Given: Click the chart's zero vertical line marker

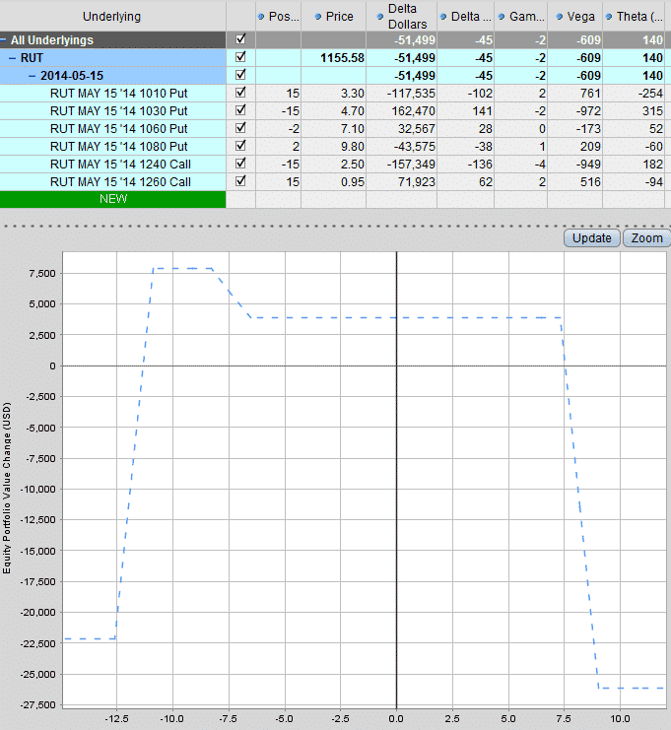Looking at the screenshot, I should click(x=397, y=480).
